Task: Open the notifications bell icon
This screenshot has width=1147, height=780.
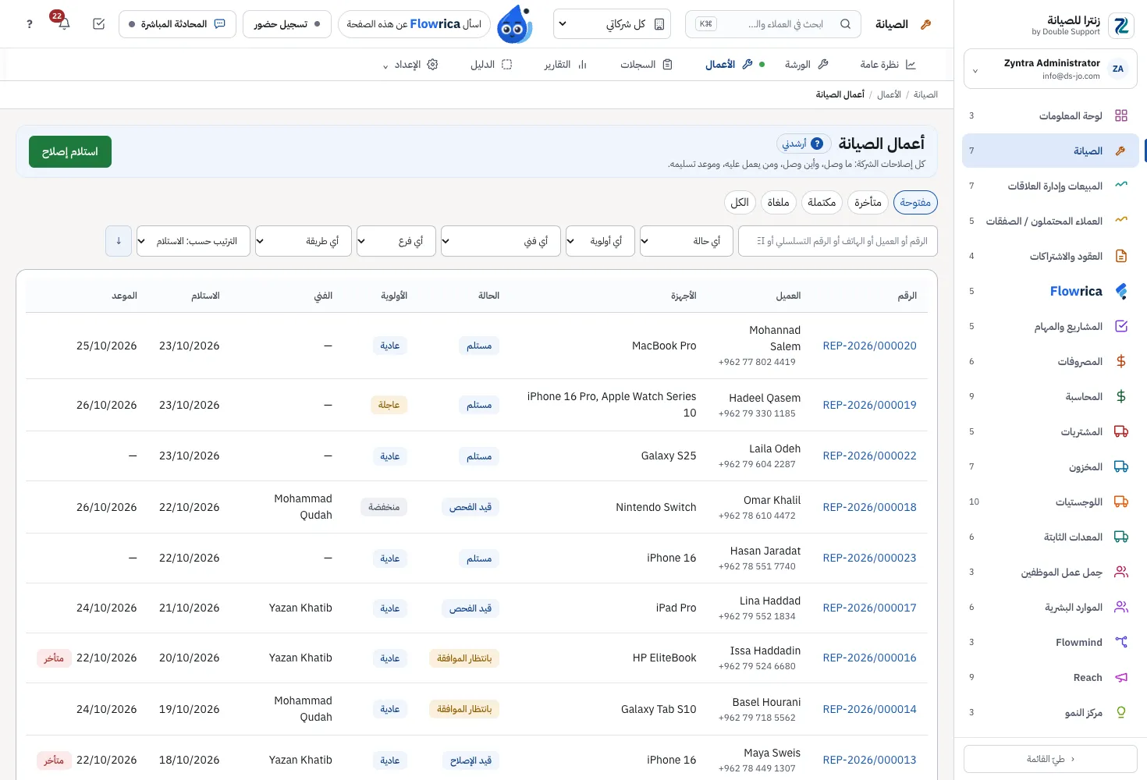Action: pos(64,24)
